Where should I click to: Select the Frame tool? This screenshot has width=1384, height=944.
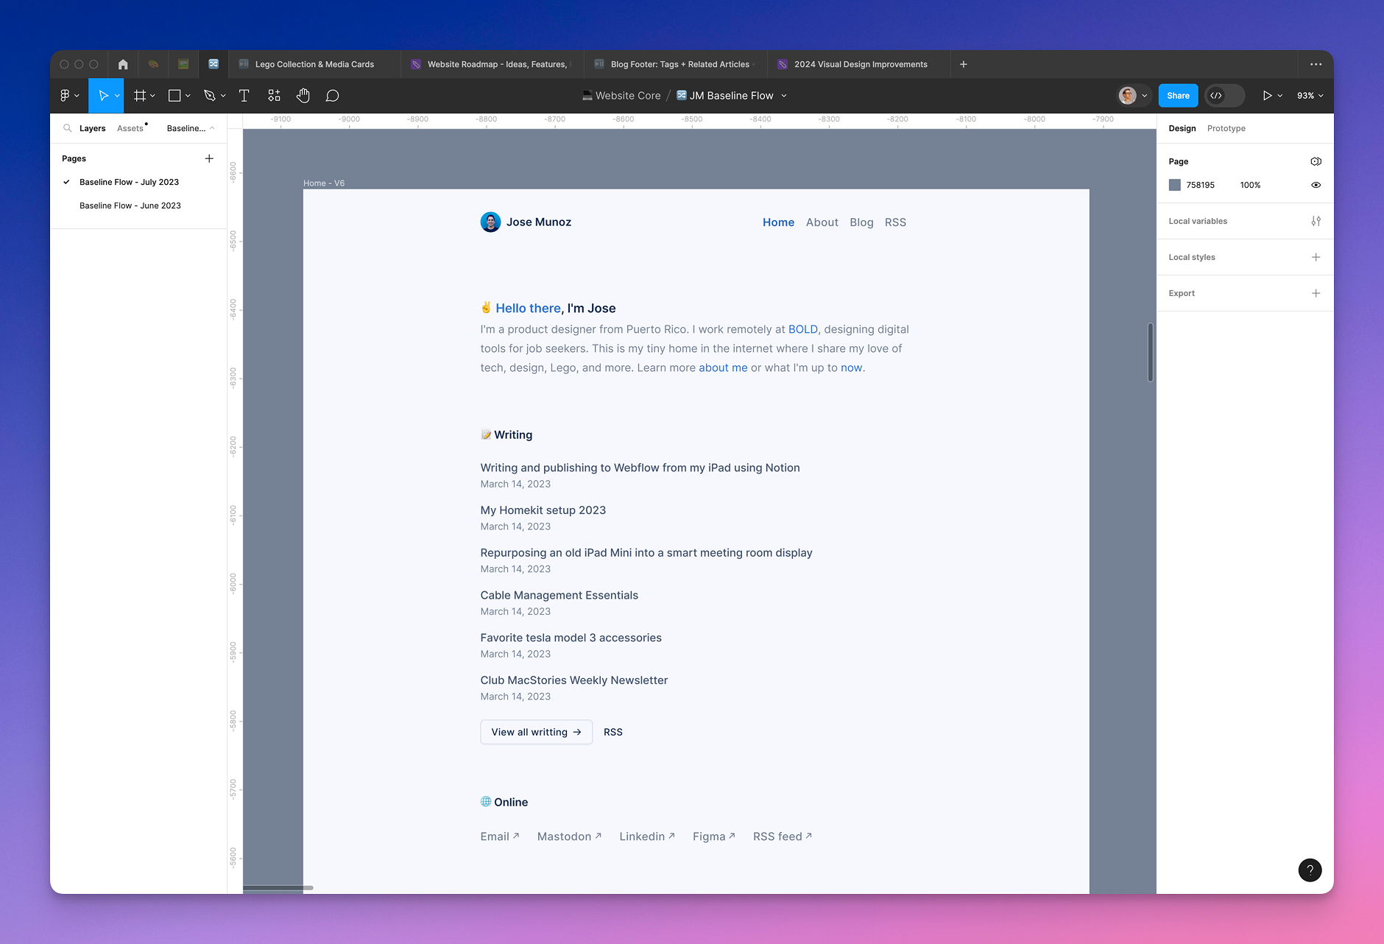pos(141,95)
